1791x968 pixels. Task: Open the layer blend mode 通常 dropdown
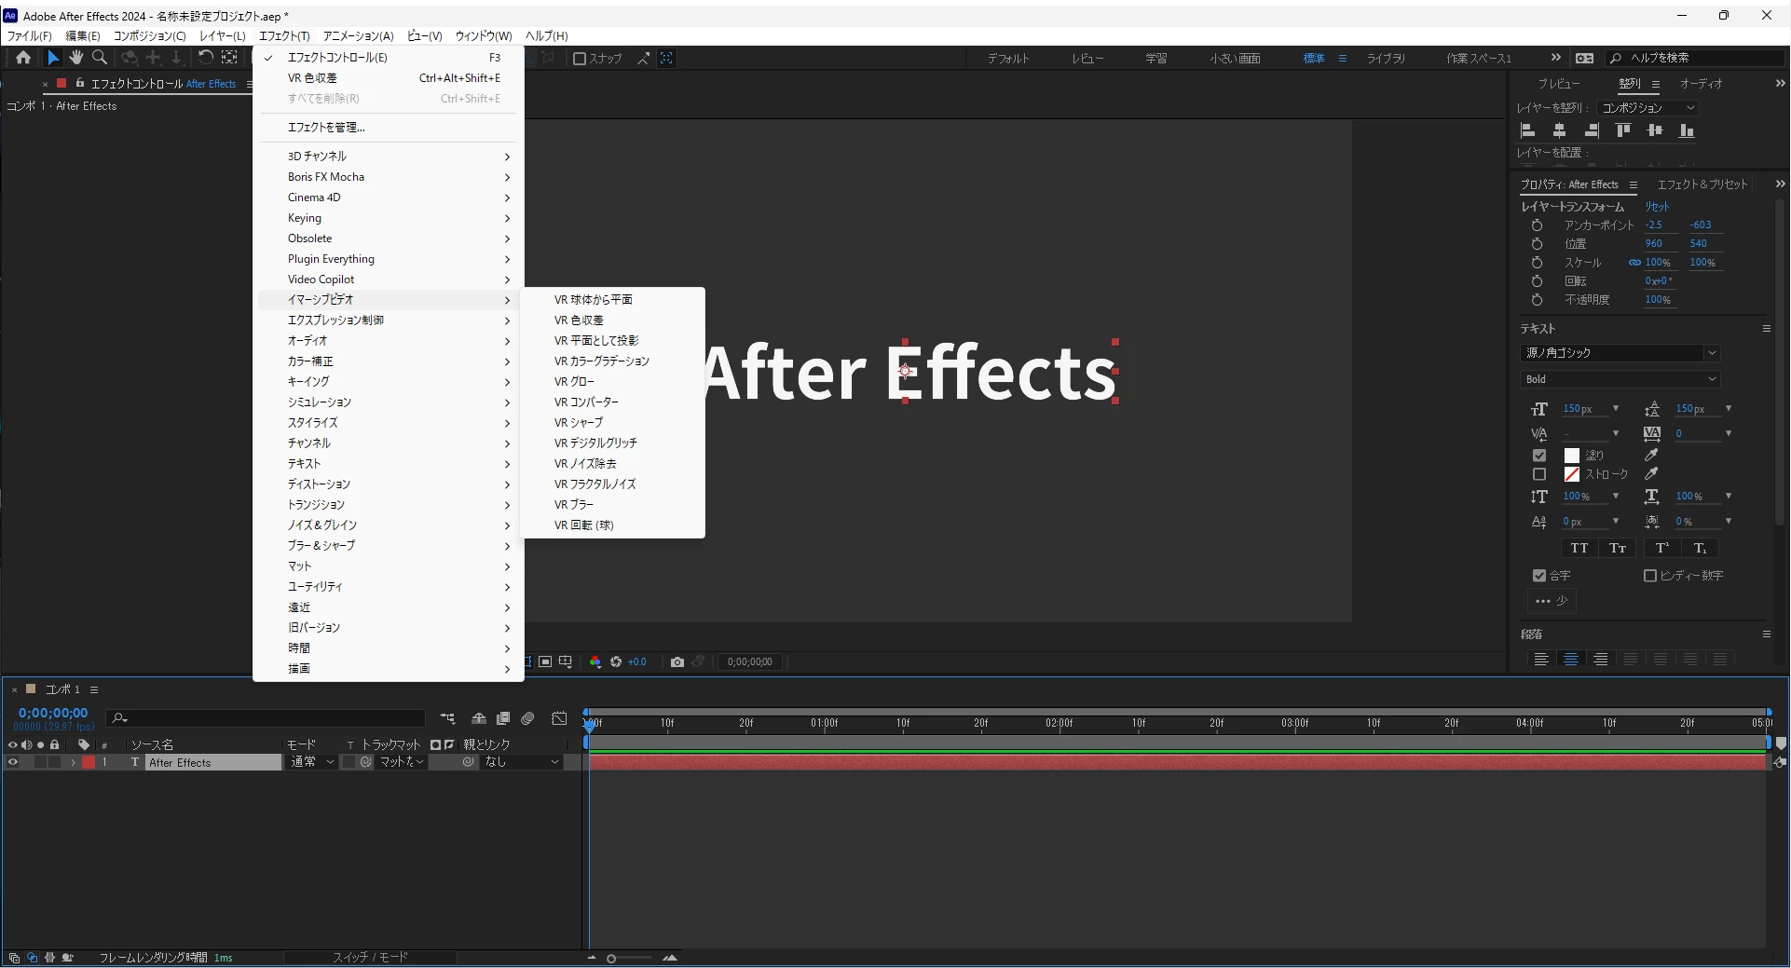[312, 762]
